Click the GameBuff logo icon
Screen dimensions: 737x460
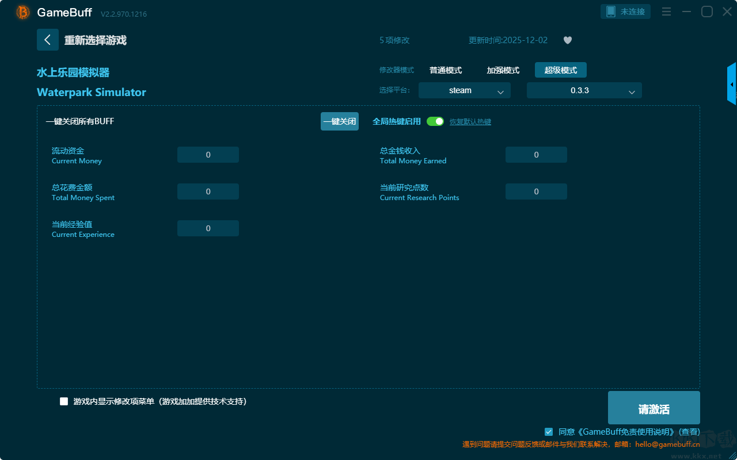click(23, 12)
